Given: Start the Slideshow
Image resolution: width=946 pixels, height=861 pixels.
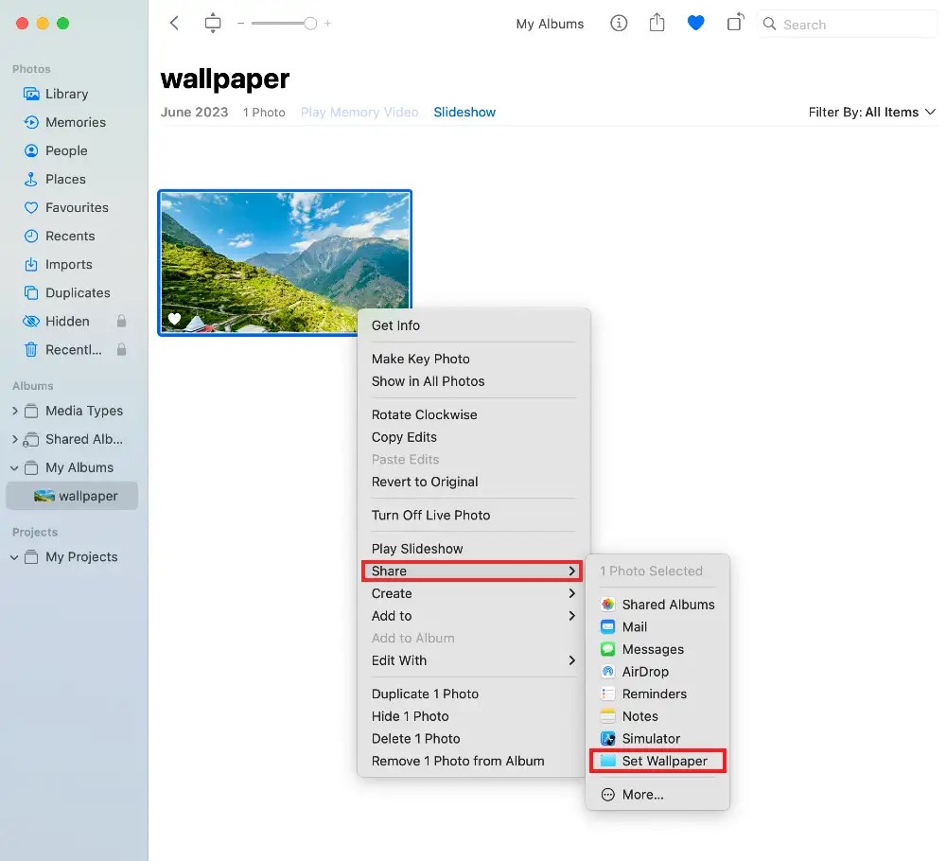Looking at the screenshot, I should pos(464,112).
